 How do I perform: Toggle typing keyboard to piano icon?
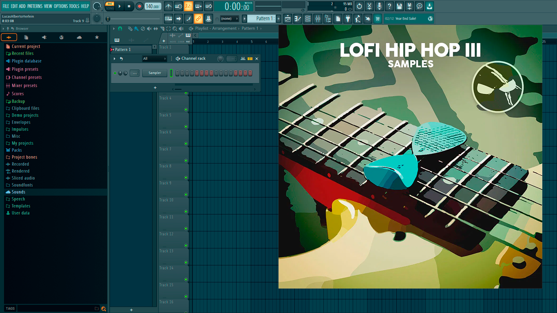click(168, 18)
